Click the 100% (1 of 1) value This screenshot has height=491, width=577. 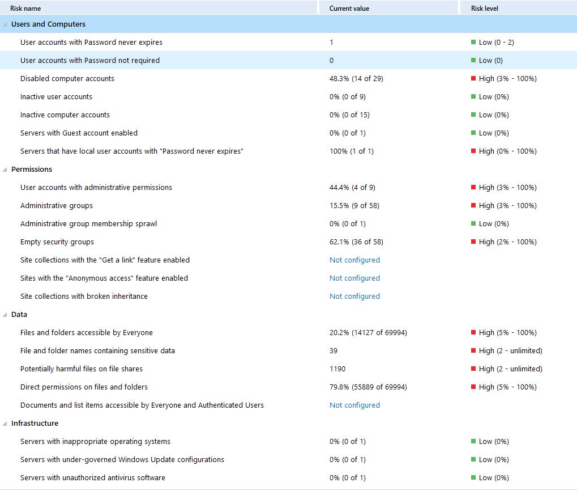[x=352, y=151]
